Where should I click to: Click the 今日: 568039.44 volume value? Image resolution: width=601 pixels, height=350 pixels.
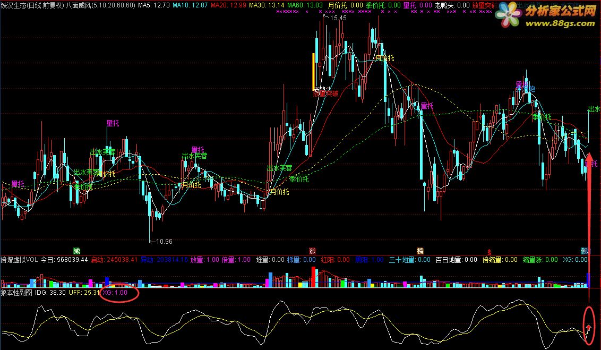click(x=64, y=260)
